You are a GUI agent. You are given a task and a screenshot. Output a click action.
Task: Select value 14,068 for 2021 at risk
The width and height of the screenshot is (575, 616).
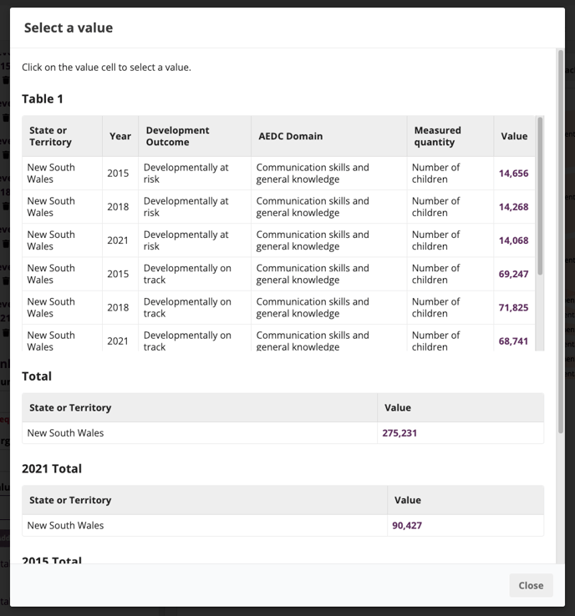point(513,240)
